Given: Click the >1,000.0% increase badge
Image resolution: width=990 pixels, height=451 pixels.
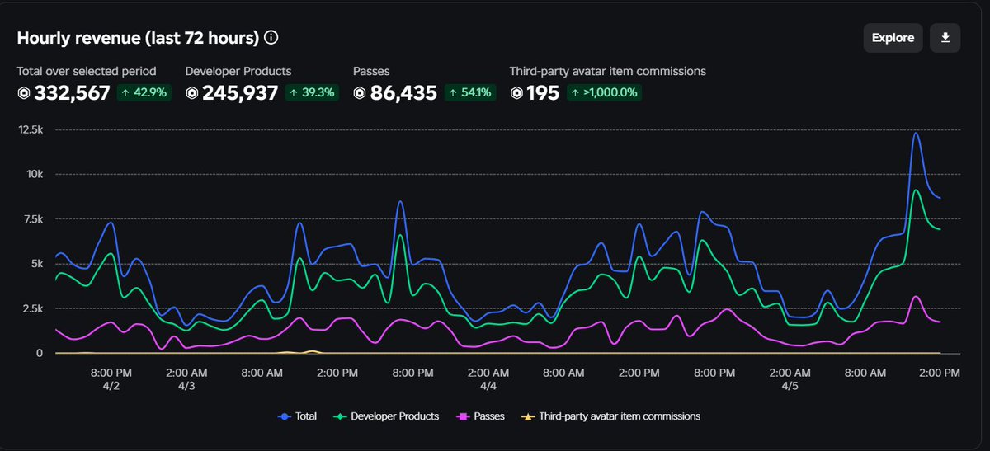Looking at the screenshot, I should pyautogui.click(x=604, y=93).
